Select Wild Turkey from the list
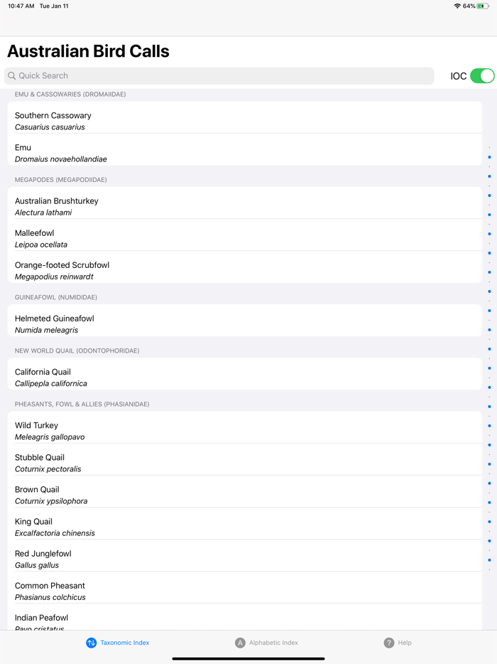 [x=245, y=431]
